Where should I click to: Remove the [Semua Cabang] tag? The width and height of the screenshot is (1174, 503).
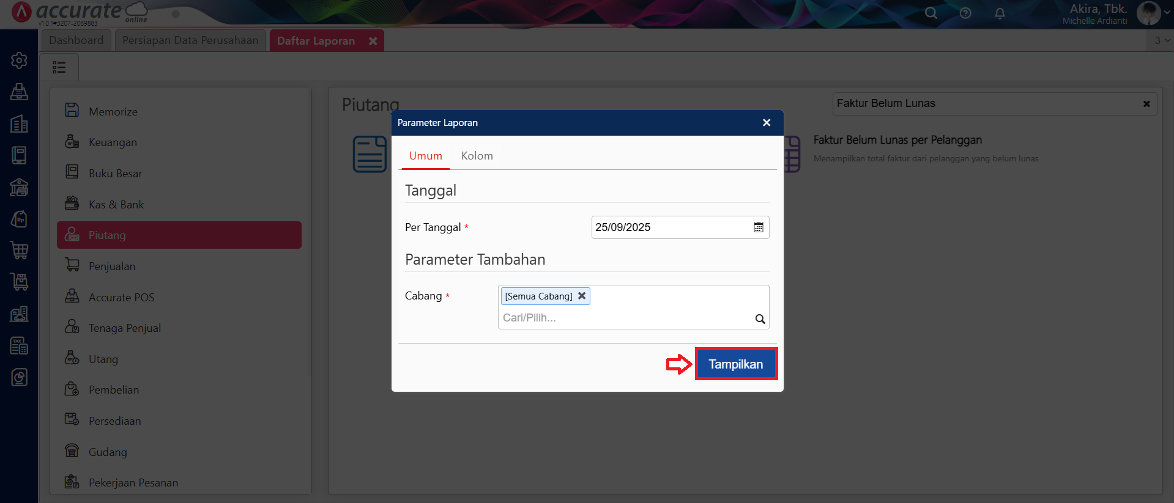(582, 296)
